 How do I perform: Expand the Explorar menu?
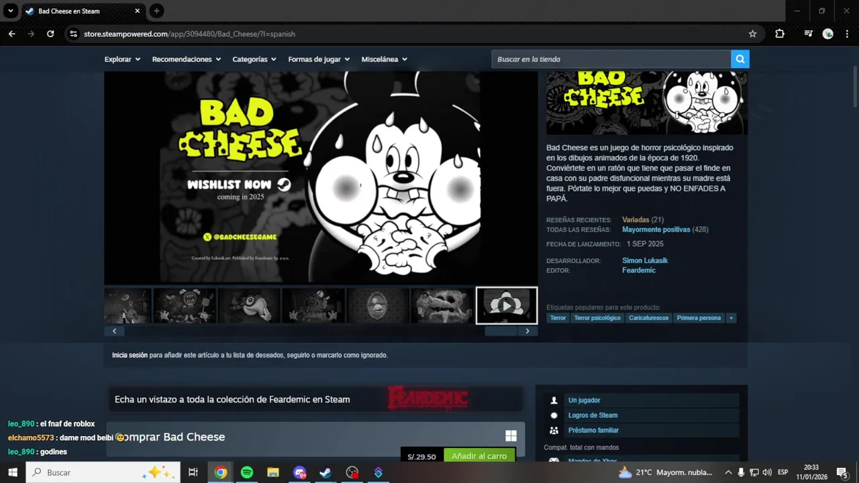click(122, 59)
